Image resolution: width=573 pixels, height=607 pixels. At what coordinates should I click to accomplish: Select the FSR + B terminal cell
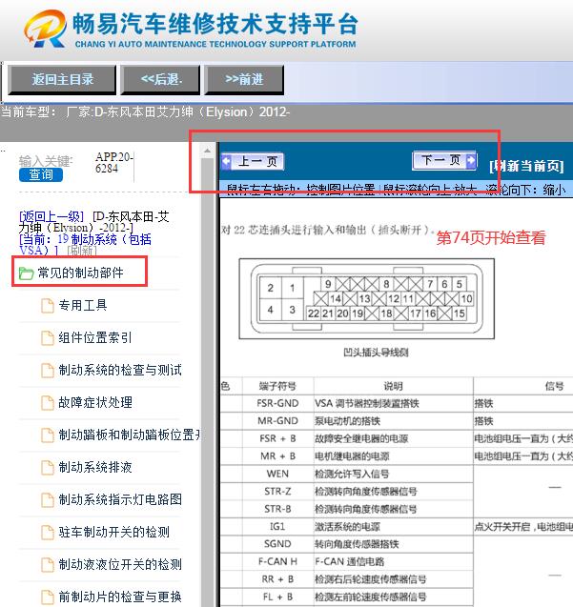277,438
